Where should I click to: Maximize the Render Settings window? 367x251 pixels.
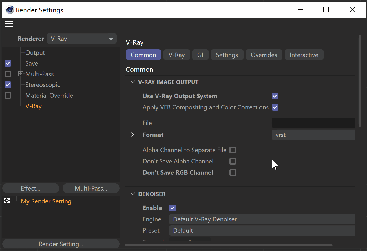pyautogui.click(x=326, y=10)
